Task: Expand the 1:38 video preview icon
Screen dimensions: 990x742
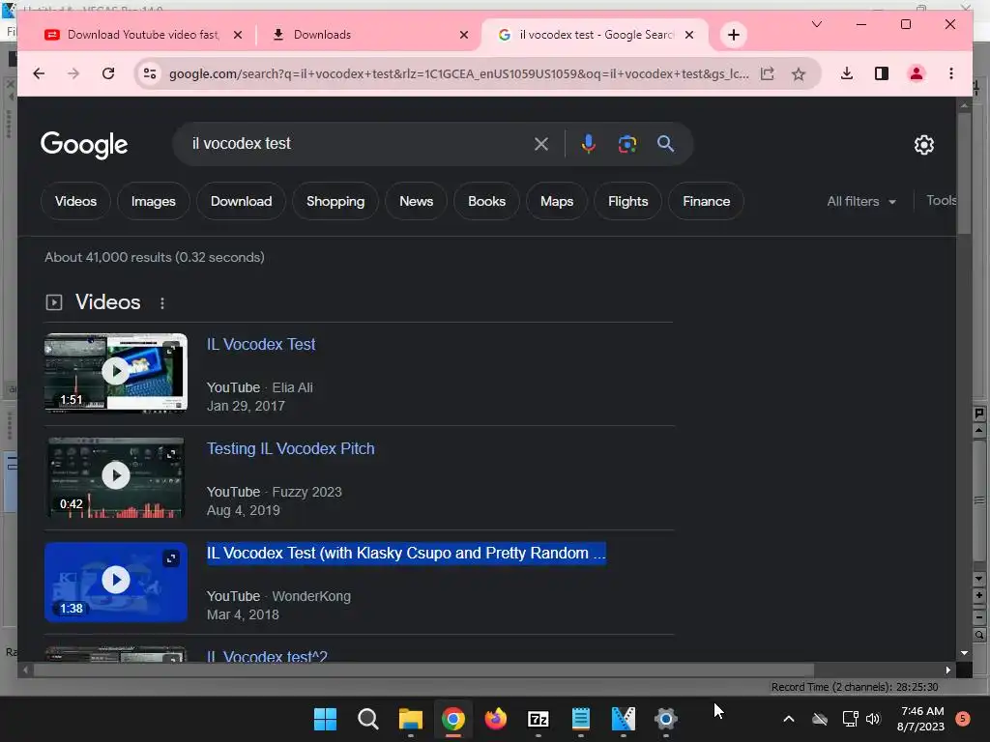Action: click(x=171, y=558)
